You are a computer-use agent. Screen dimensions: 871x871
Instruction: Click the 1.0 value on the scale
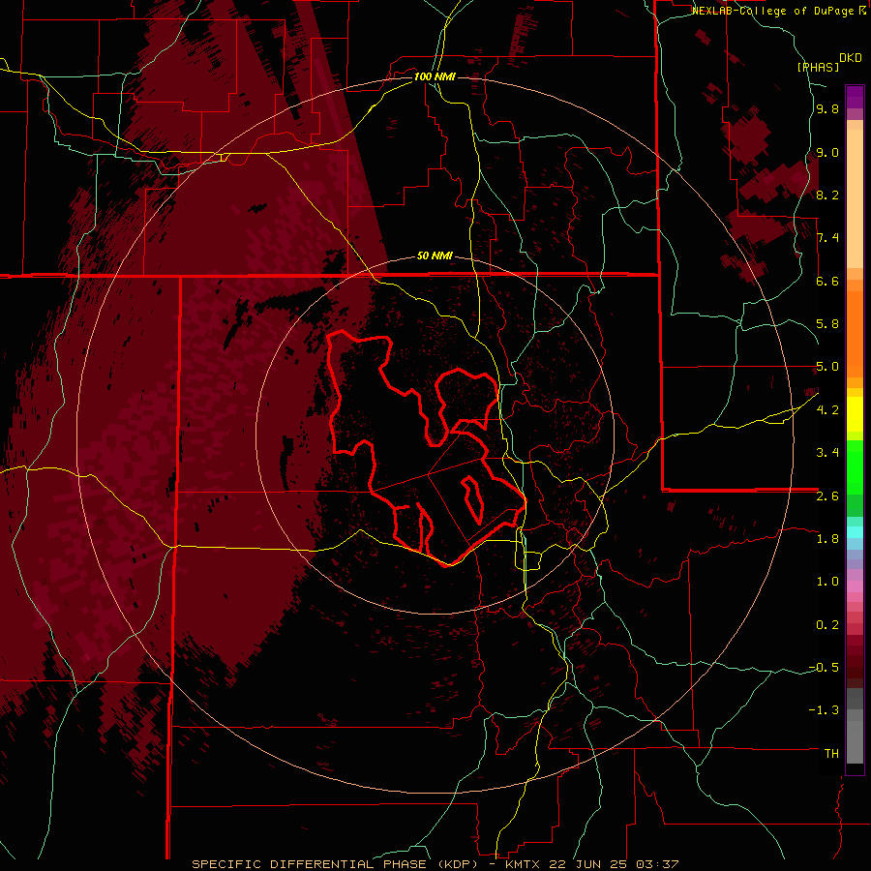tap(827, 582)
